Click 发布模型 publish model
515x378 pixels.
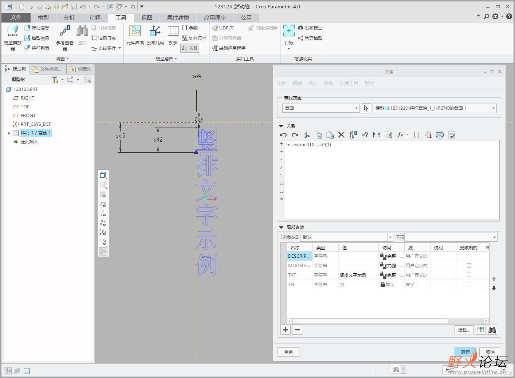[310, 28]
